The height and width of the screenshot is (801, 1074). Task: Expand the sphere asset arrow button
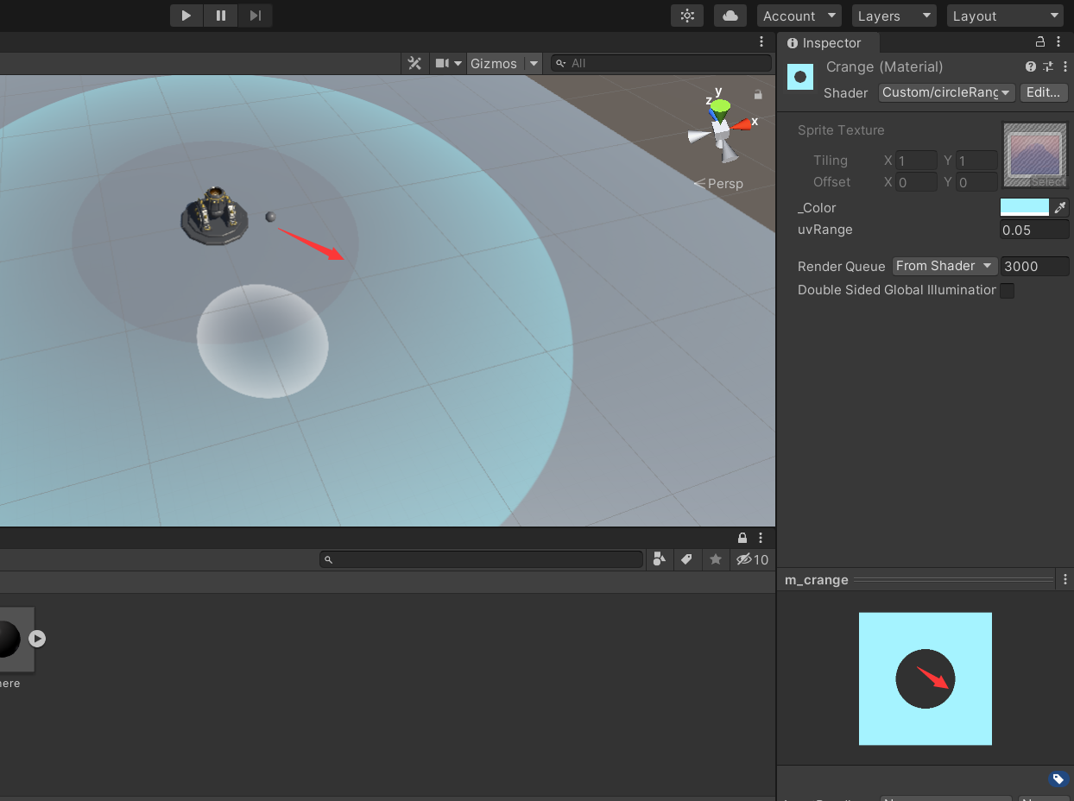point(37,639)
